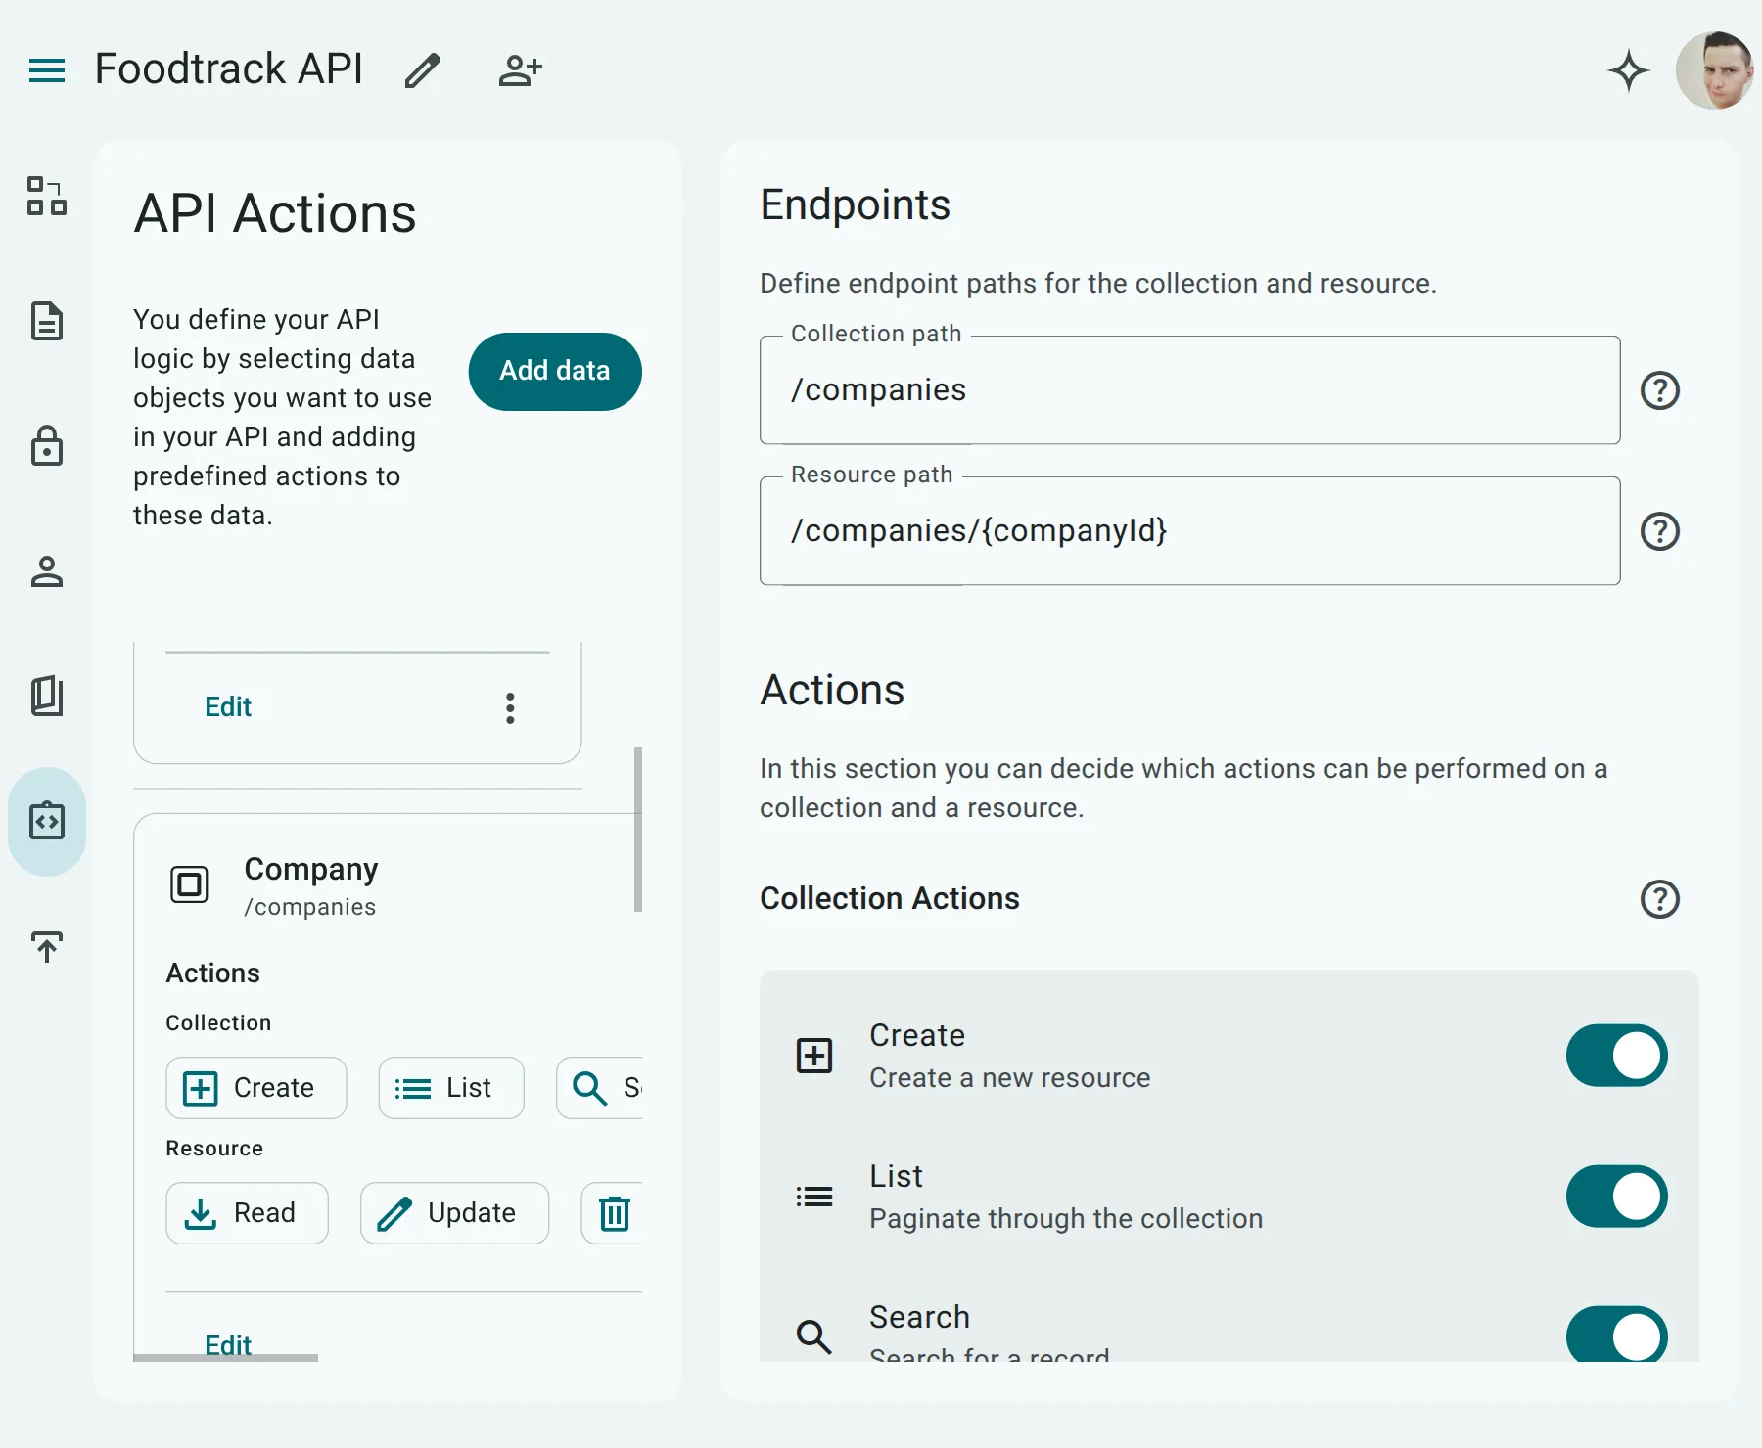
Task: Open the security lock sidebar icon
Action: click(x=47, y=445)
